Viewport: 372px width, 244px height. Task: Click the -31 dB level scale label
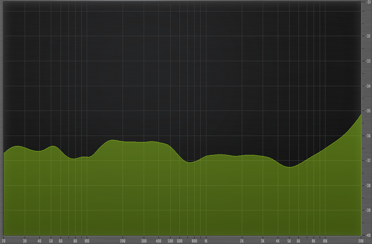click(x=368, y=2)
